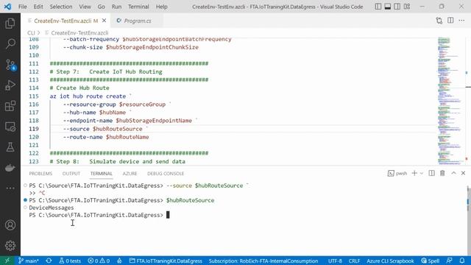This screenshot has width=471, height=265.
Task: Create a new terminal with plus
Action: (x=414, y=173)
